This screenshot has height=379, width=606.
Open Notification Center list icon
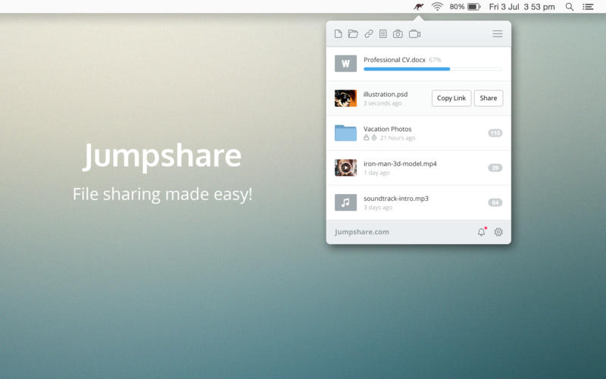(588, 7)
